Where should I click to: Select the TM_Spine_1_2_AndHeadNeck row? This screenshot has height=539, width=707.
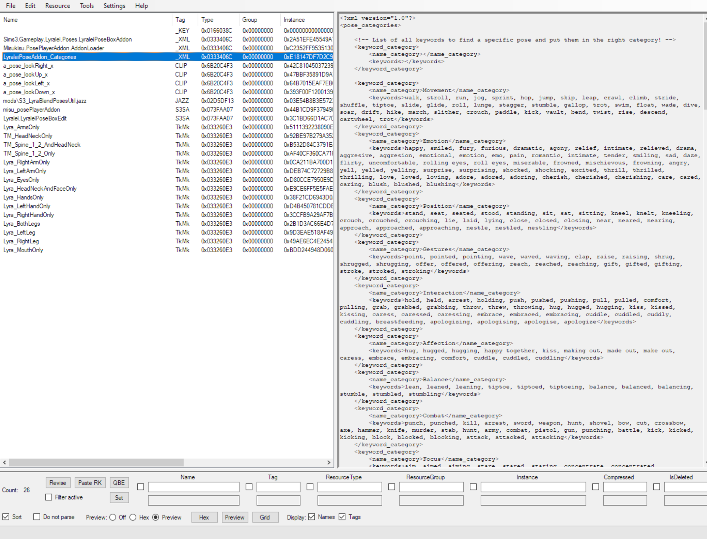(167, 145)
